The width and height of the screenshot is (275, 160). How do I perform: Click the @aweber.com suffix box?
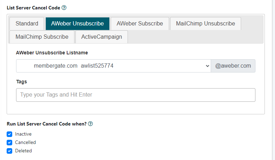[233, 66]
